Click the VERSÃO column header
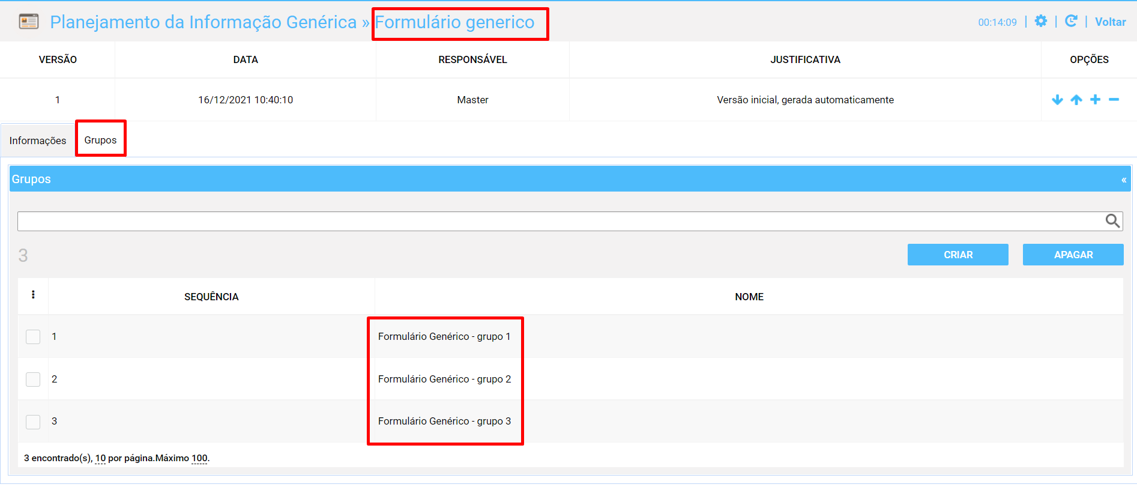The width and height of the screenshot is (1137, 487). pyautogui.click(x=58, y=59)
